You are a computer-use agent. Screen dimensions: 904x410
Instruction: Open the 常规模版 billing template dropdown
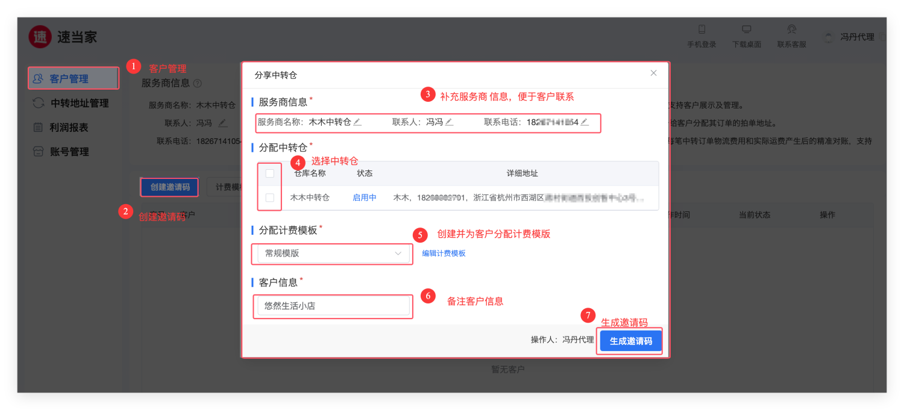pyautogui.click(x=333, y=253)
